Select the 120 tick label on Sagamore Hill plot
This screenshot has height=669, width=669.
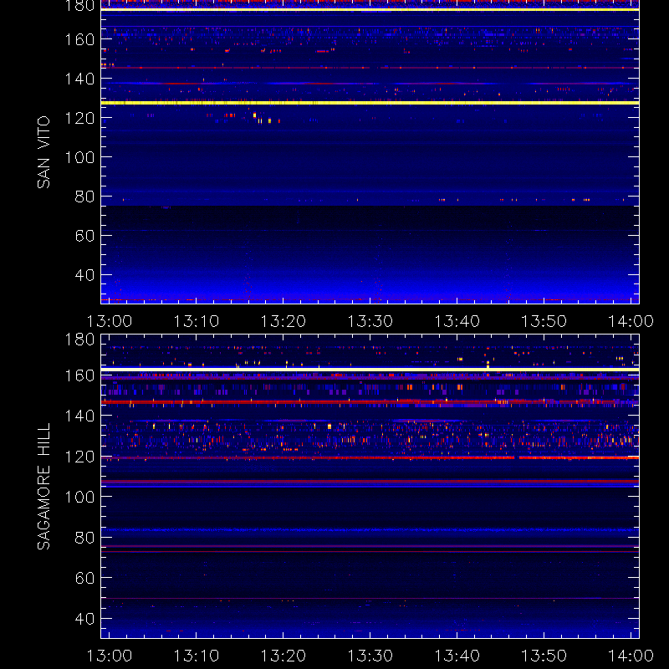point(79,457)
